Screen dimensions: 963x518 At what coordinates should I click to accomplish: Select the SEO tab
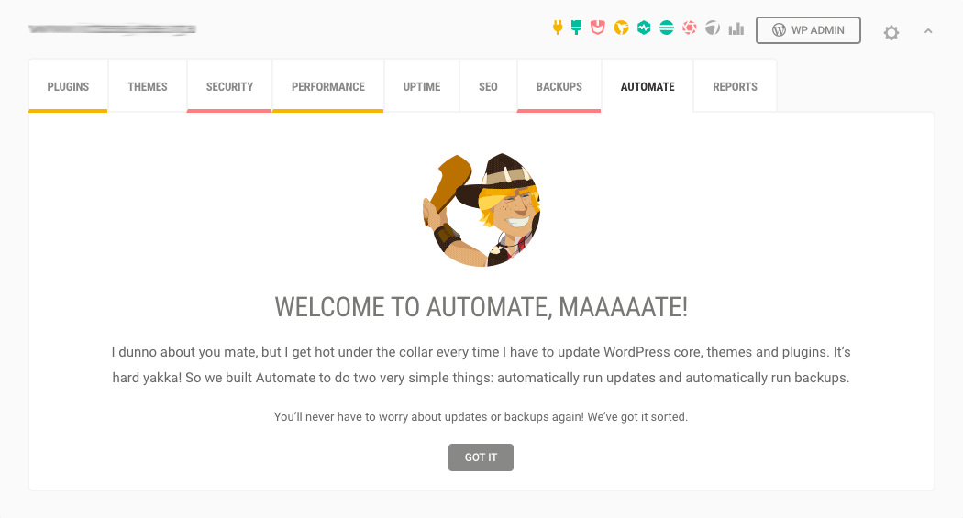(488, 86)
